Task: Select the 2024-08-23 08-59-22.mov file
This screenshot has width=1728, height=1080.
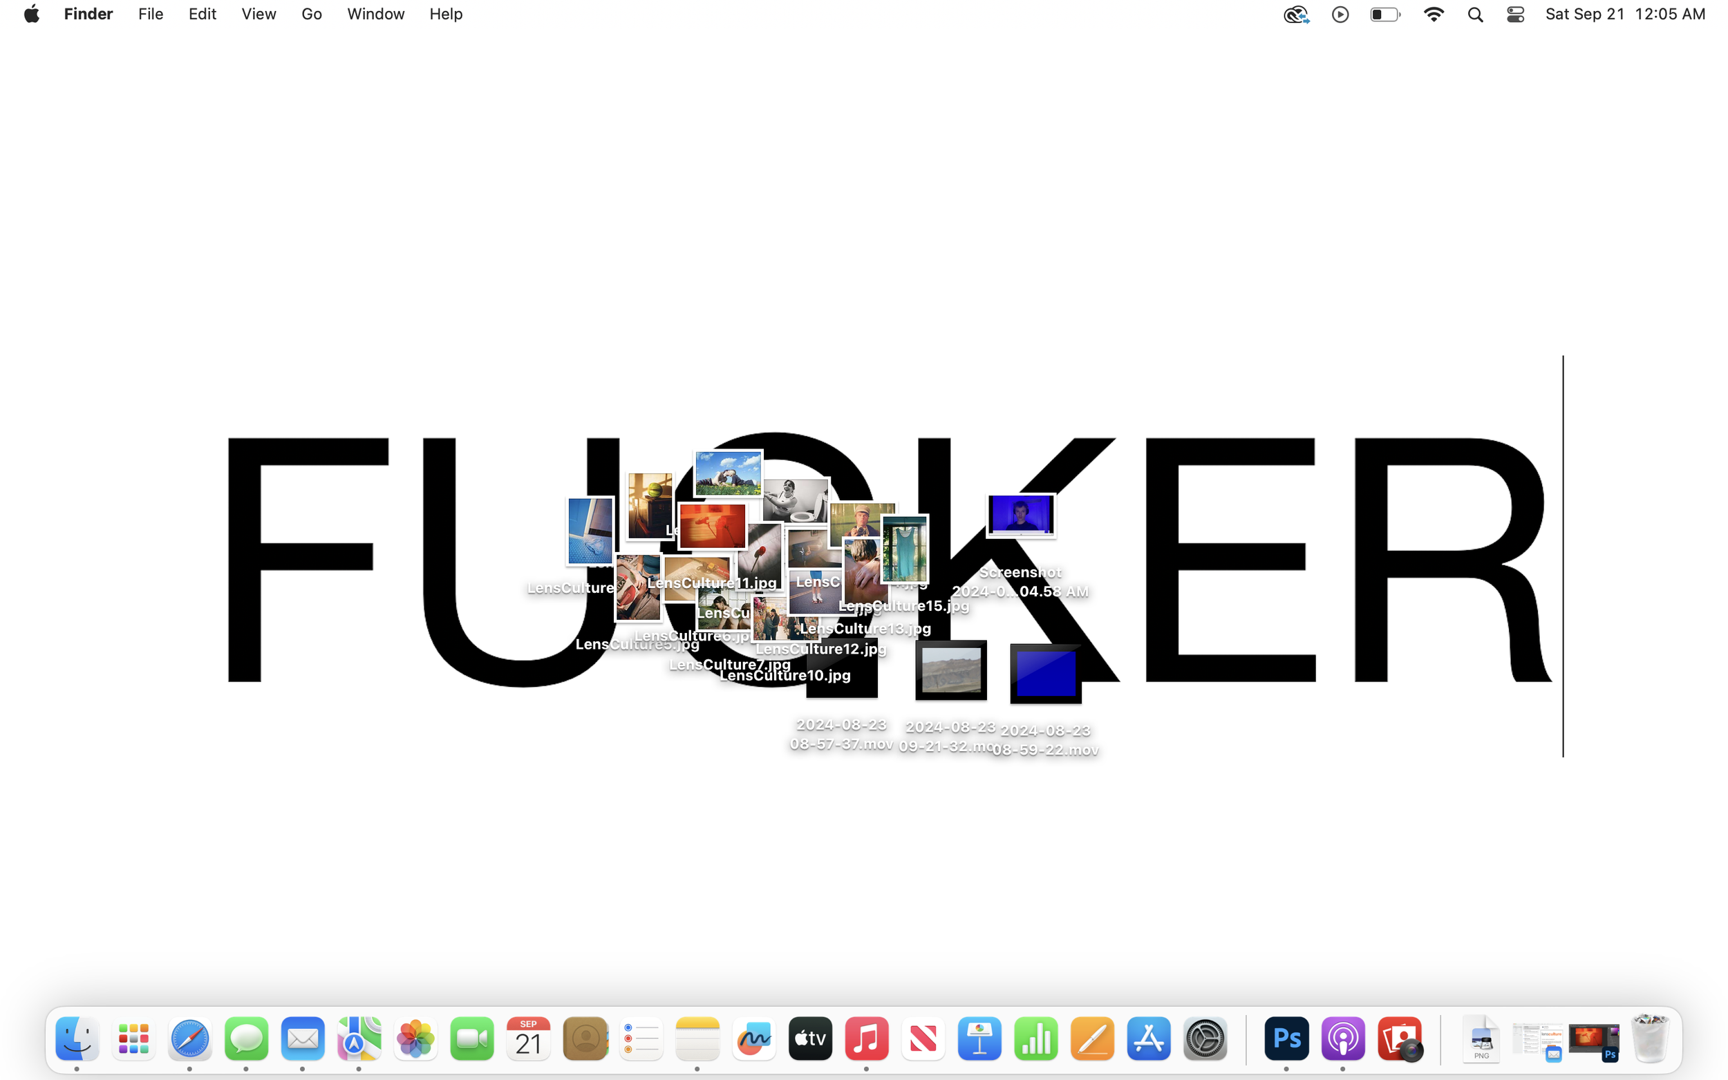Action: 1044,674
